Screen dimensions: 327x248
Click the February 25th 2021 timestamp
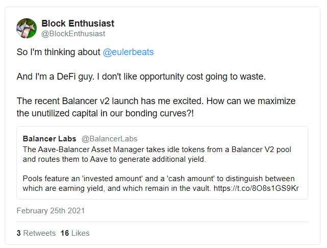51,211
